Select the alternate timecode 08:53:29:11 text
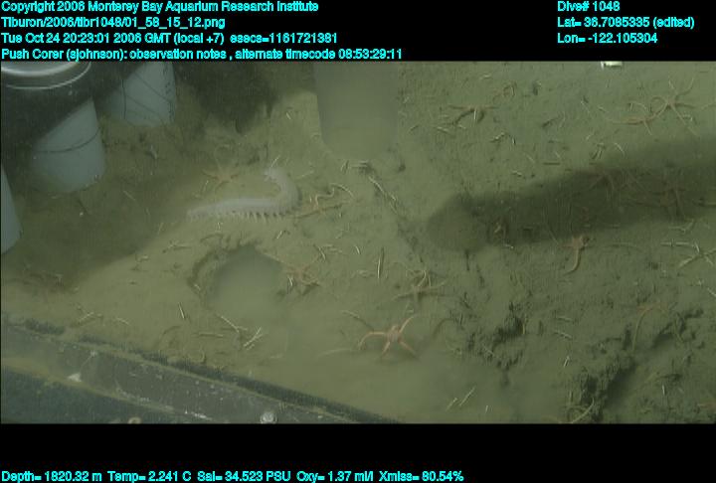716x483 pixels. pos(318,55)
